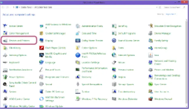The height and width of the screenshot is (109, 189).
Task: Open the Phone and Modem icon
Action: pyautogui.click(x=150, y=70)
